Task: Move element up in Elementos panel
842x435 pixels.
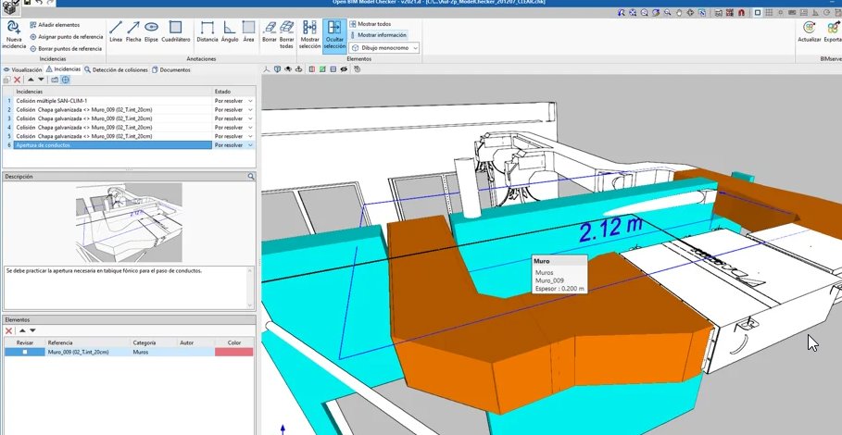Action: (22, 331)
